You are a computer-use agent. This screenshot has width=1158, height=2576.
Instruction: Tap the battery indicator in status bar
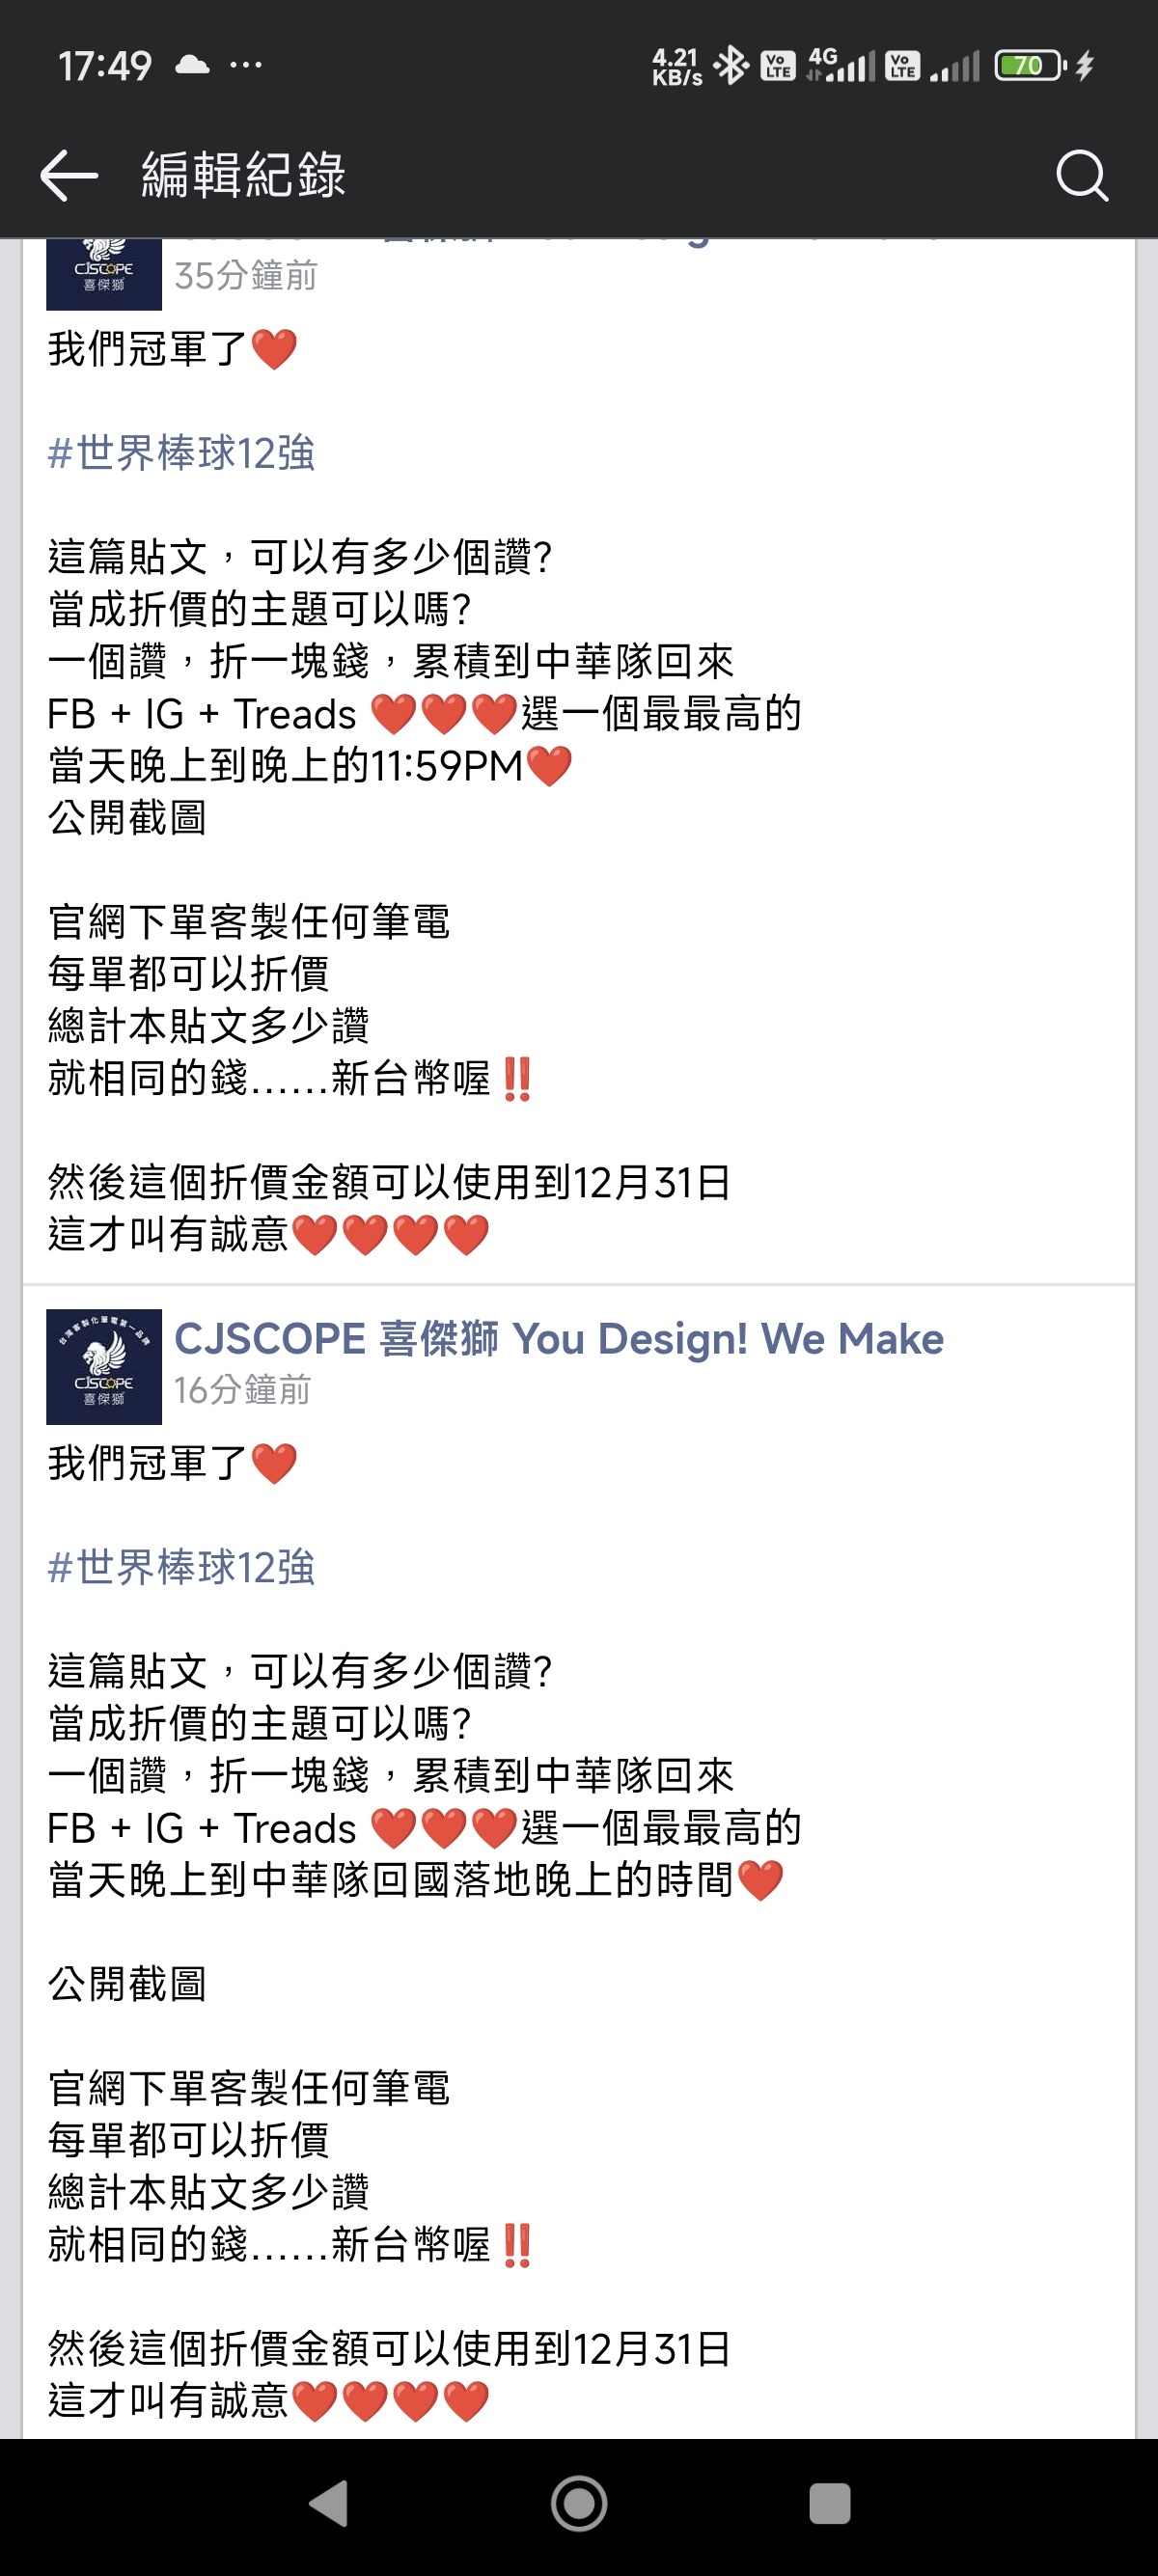tap(1030, 66)
